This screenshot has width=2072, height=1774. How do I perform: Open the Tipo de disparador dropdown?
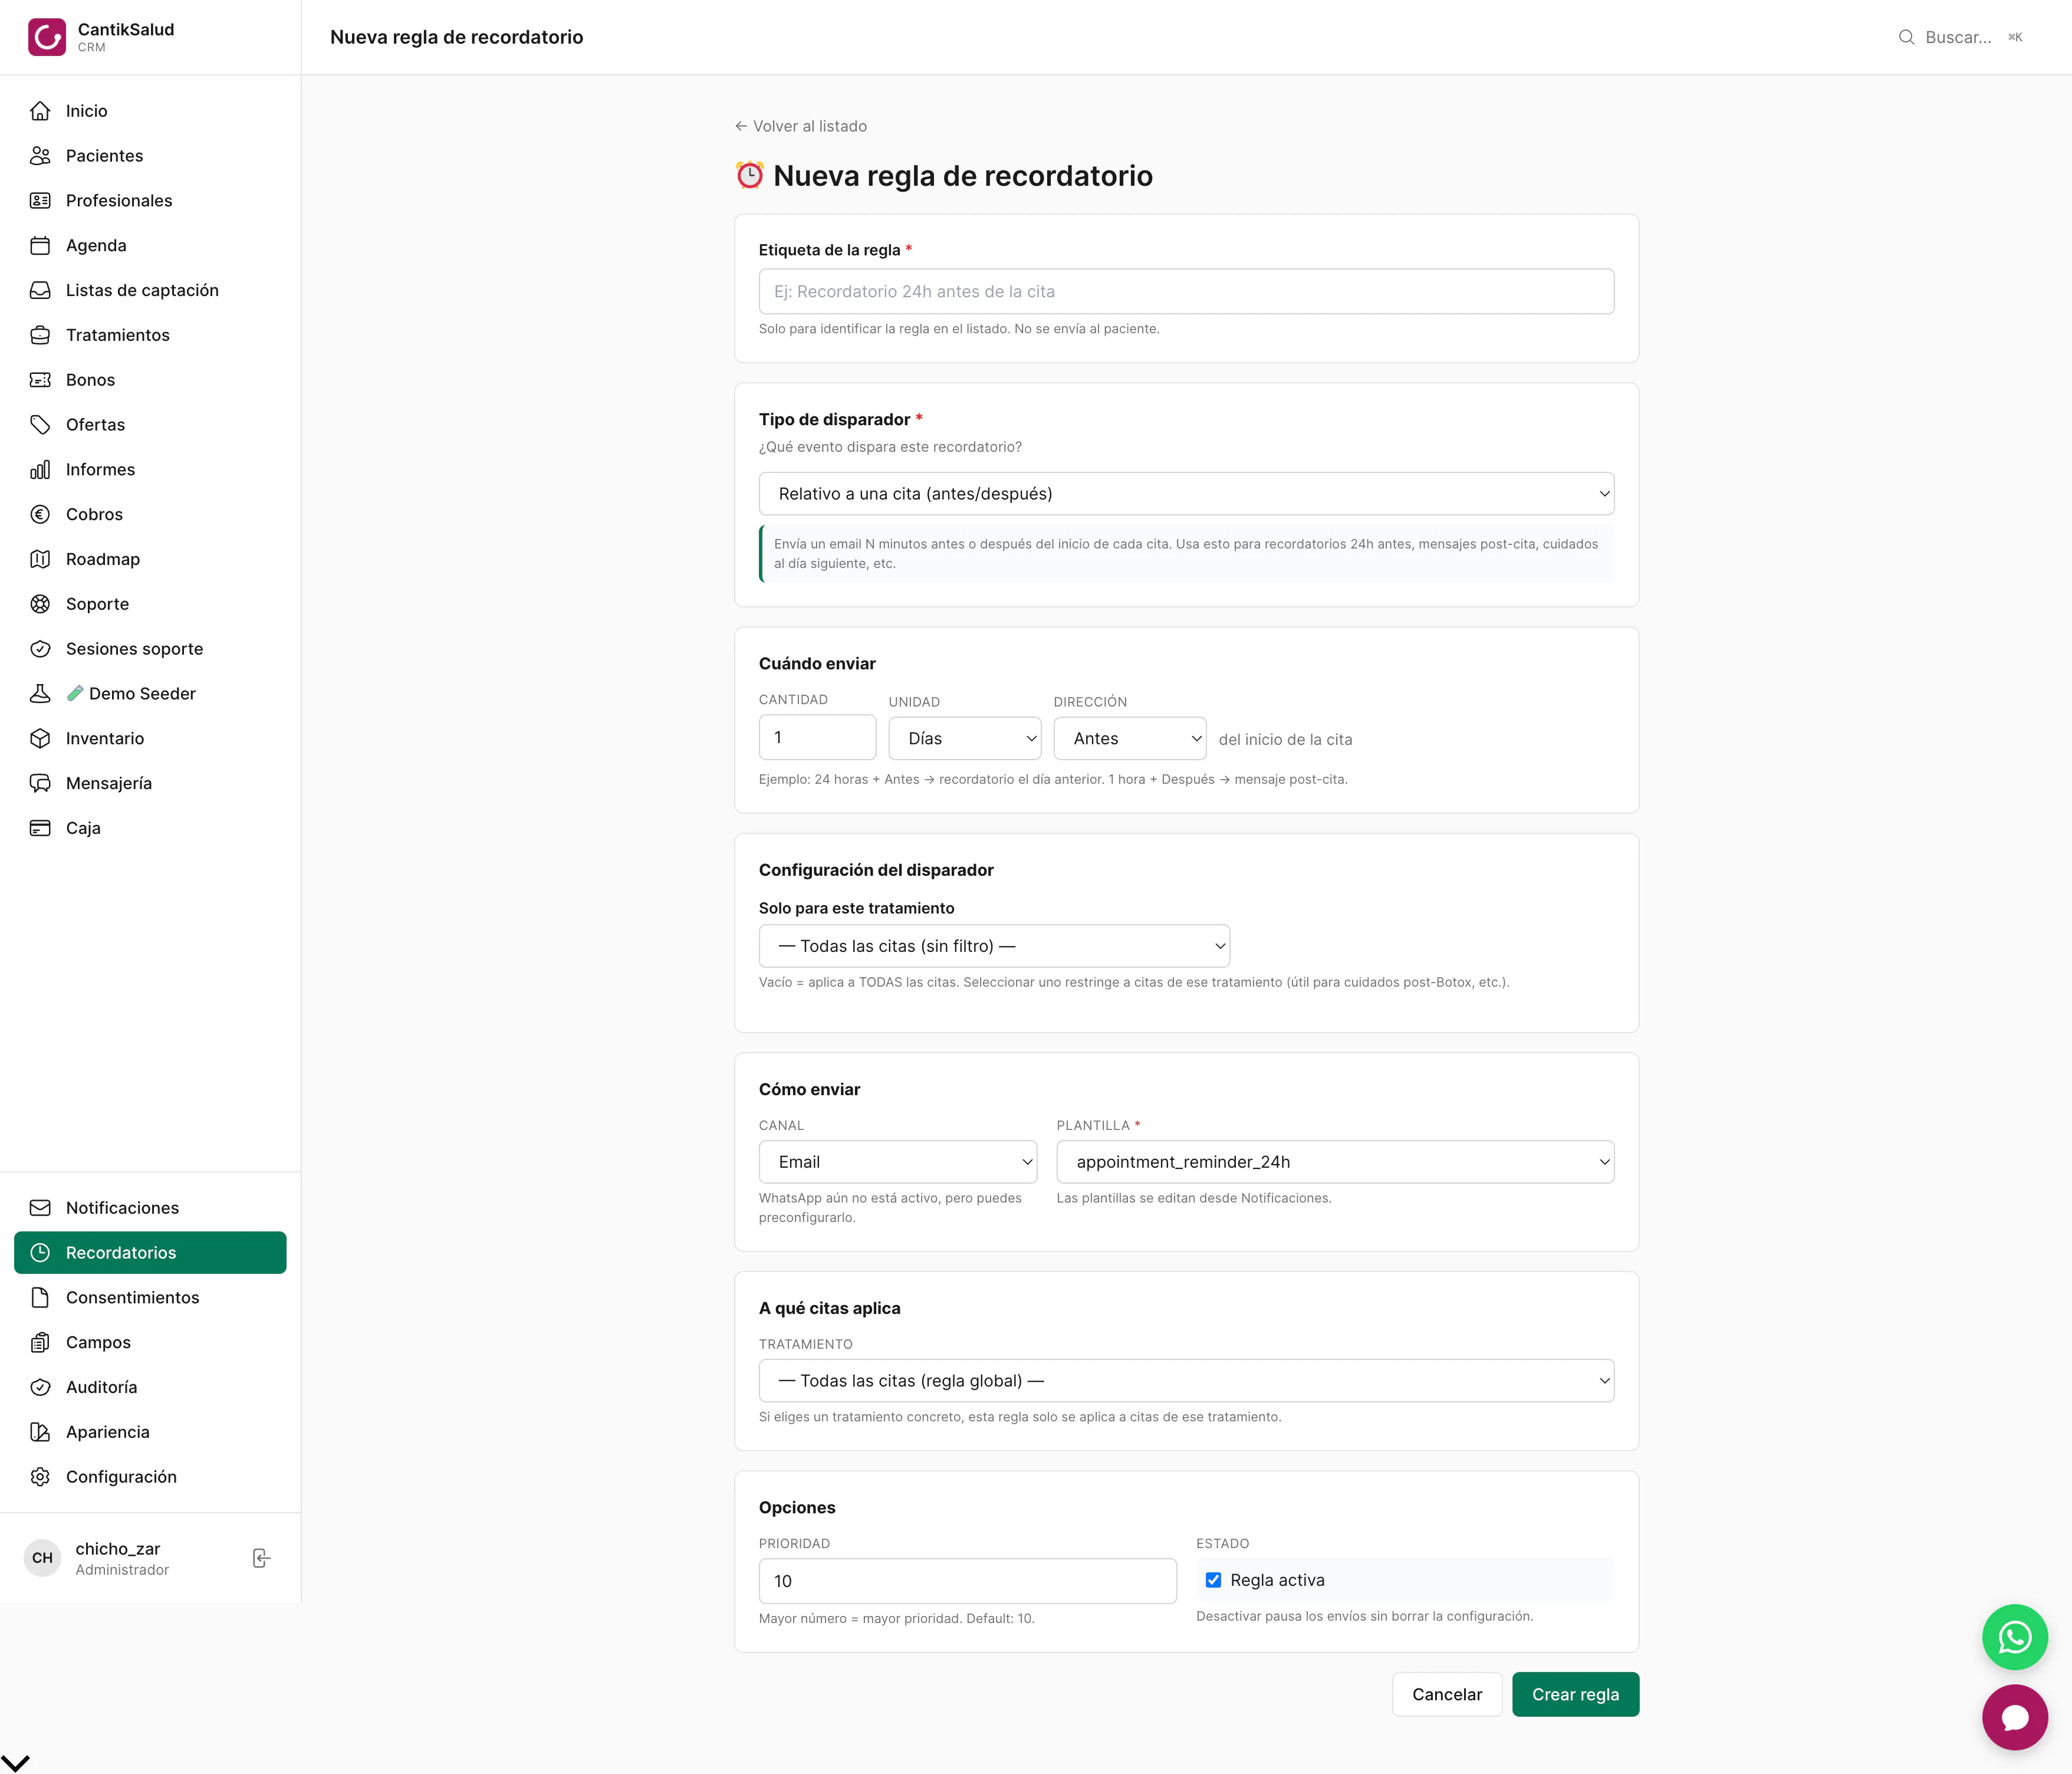[x=1186, y=494]
